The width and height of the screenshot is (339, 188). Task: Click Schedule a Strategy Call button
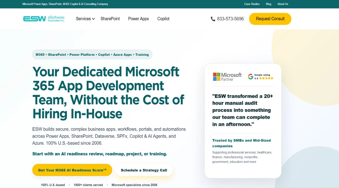[x=144, y=170]
